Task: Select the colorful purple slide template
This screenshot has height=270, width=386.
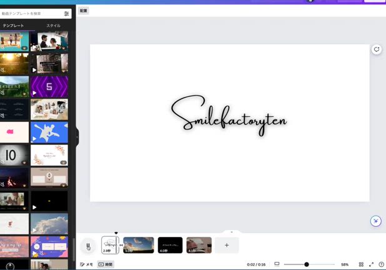Action: 49,247
